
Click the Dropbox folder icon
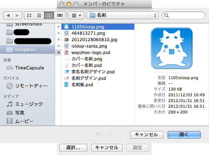[x=10, y=49]
